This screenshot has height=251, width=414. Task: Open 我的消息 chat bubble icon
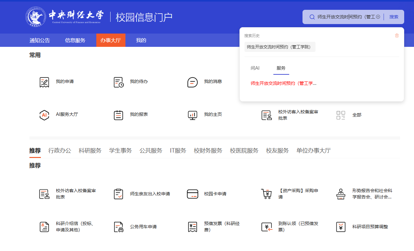(192, 82)
